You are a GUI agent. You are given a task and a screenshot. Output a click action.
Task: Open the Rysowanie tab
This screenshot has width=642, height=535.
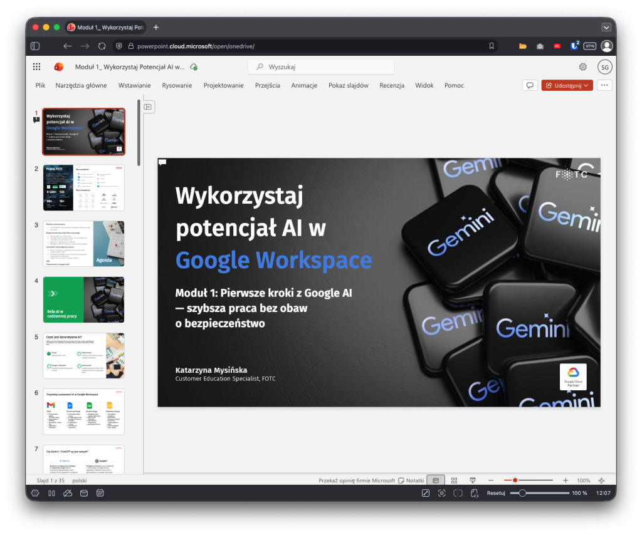coord(177,85)
